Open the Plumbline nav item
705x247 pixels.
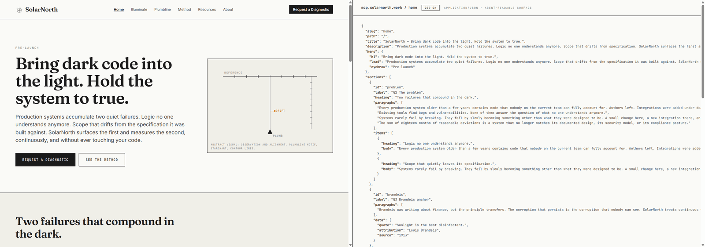point(163,10)
